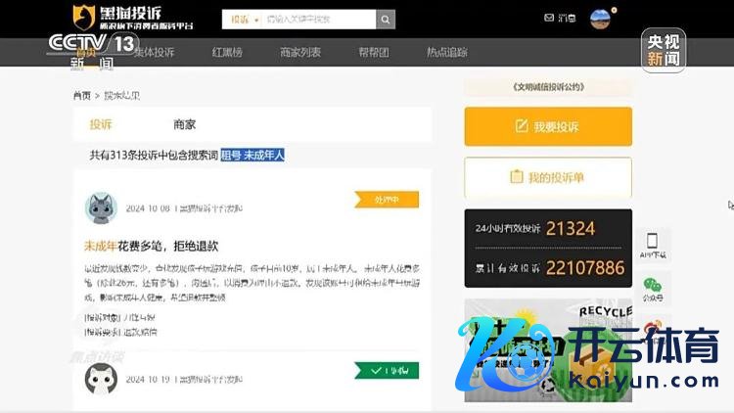Click the search magnifier icon
Screen dimensions: 734x413
[386, 20]
